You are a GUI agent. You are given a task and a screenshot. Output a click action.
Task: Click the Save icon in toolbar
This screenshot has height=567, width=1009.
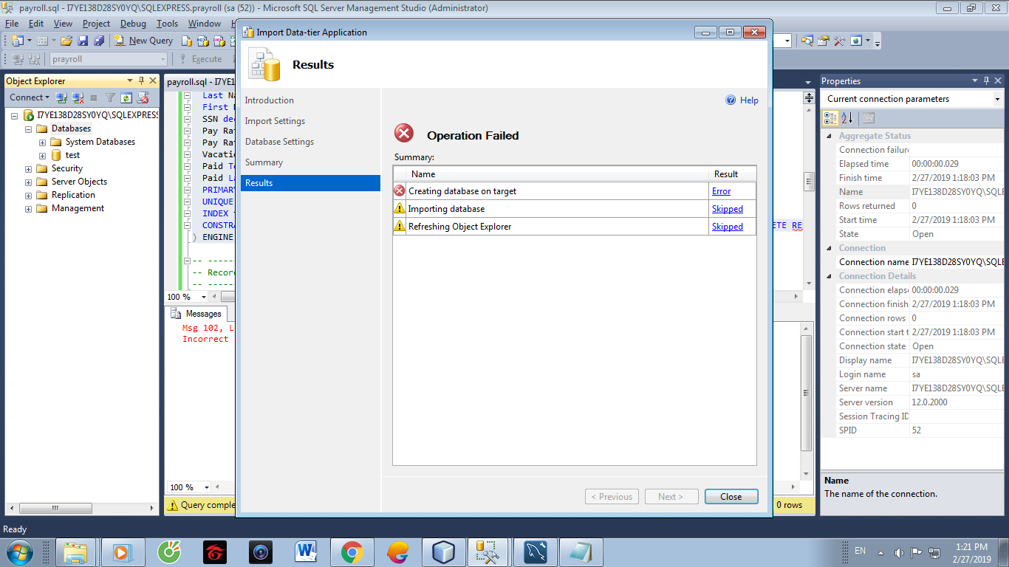click(82, 41)
